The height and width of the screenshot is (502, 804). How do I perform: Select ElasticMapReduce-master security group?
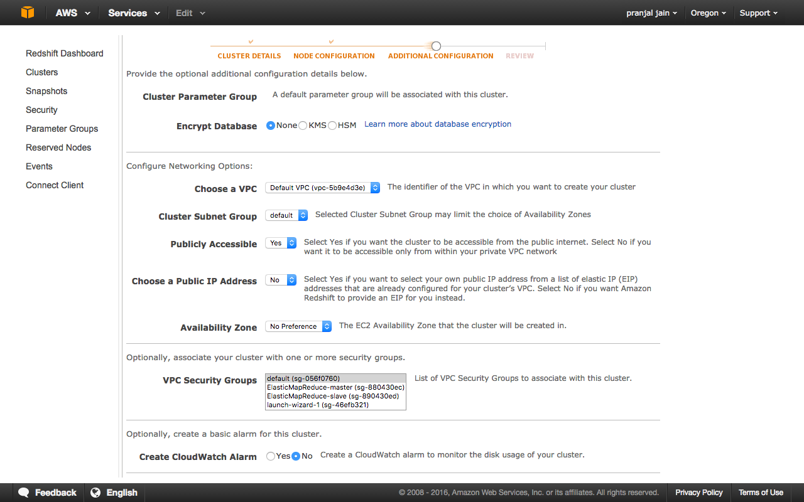point(335,387)
